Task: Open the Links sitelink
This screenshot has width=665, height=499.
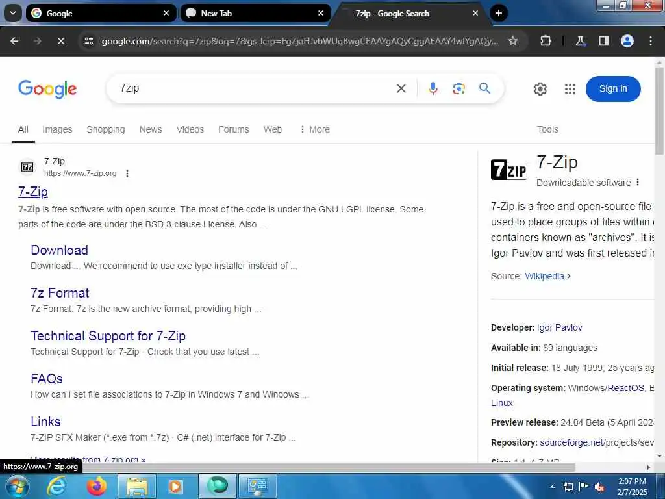Action: tap(46, 421)
